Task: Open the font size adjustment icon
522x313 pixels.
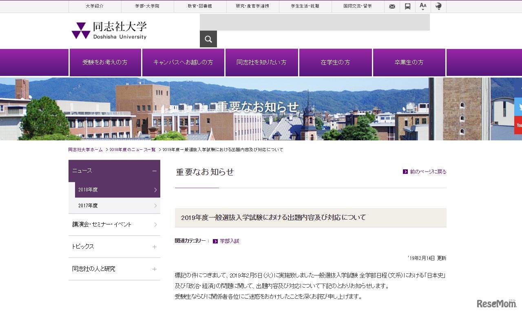Action: point(423,7)
